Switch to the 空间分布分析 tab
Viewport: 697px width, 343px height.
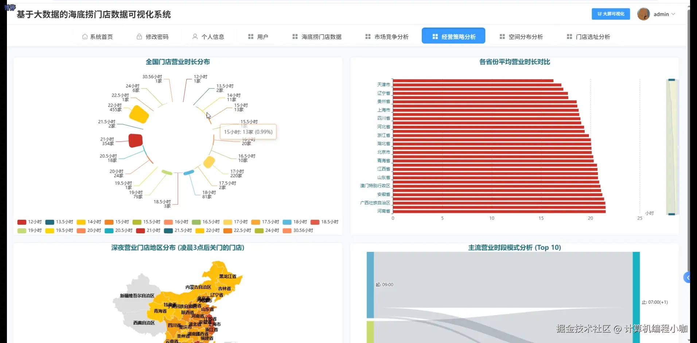coord(521,36)
